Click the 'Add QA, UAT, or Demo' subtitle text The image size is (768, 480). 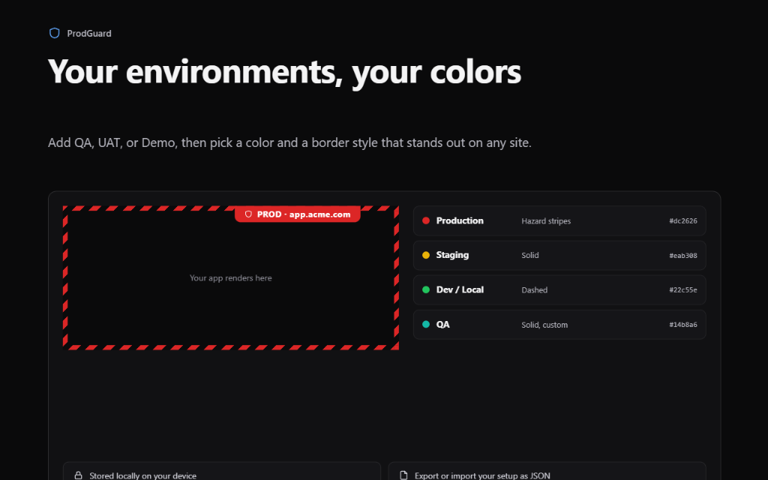289,142
